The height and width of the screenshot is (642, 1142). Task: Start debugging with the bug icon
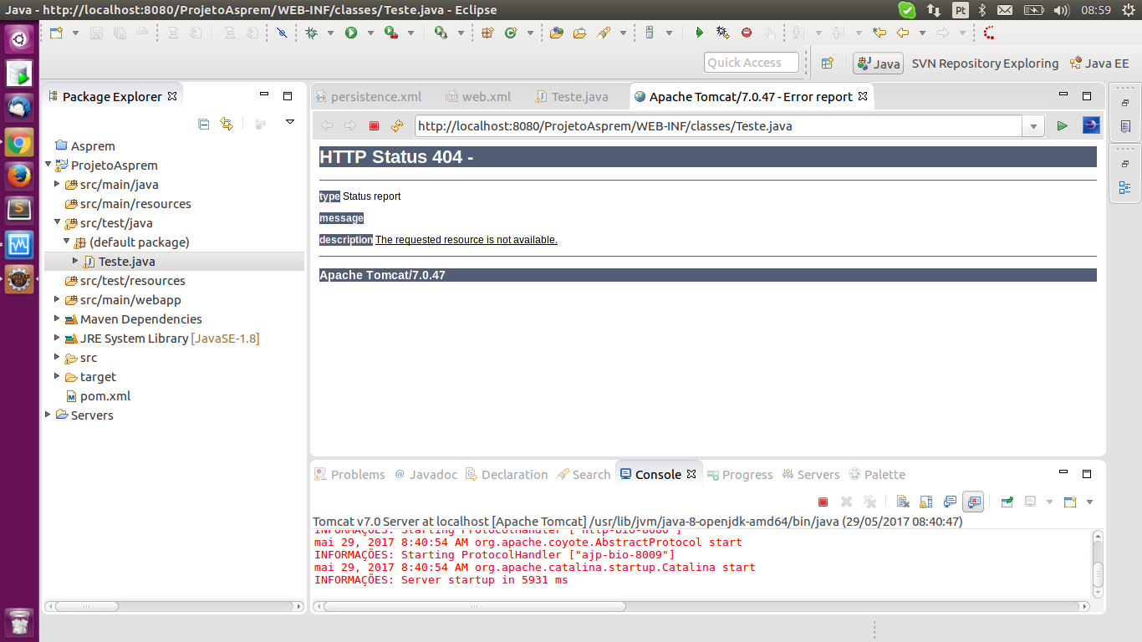click(311, 33)
